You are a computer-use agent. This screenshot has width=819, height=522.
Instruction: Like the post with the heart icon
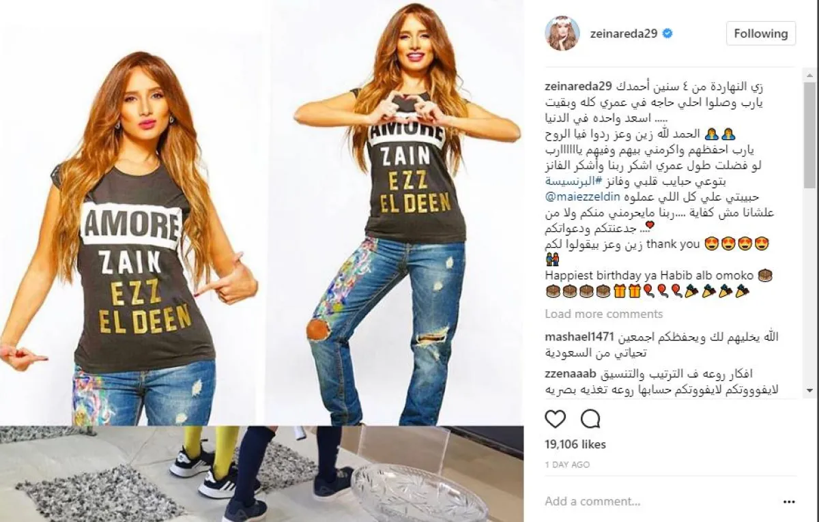pos(556,418)
